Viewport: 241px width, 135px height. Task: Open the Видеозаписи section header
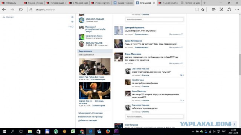95,51
